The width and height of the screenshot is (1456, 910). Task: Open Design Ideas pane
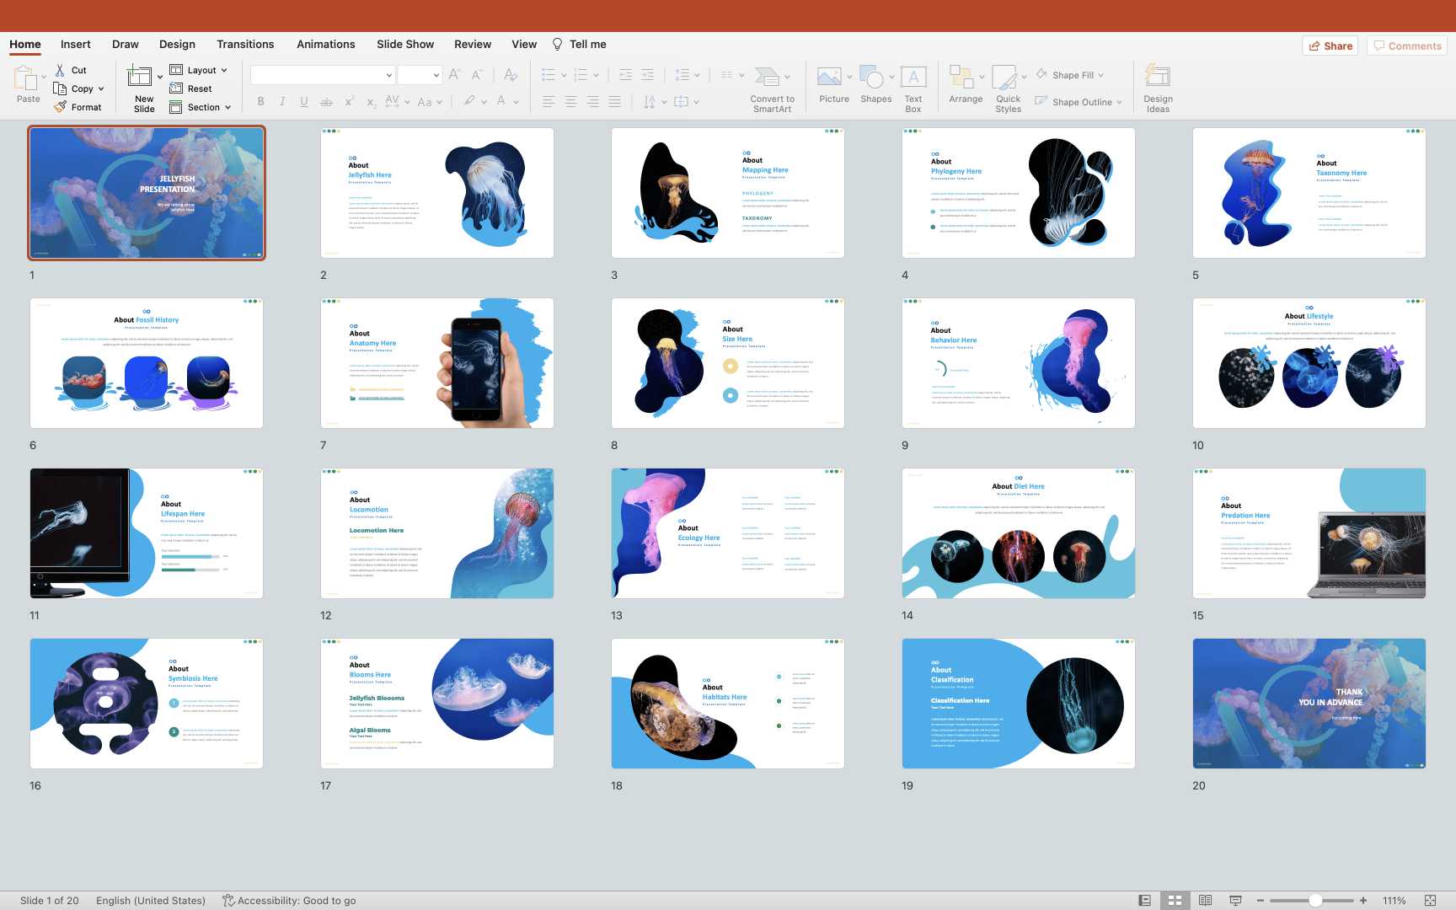[x=1158, y=78]
